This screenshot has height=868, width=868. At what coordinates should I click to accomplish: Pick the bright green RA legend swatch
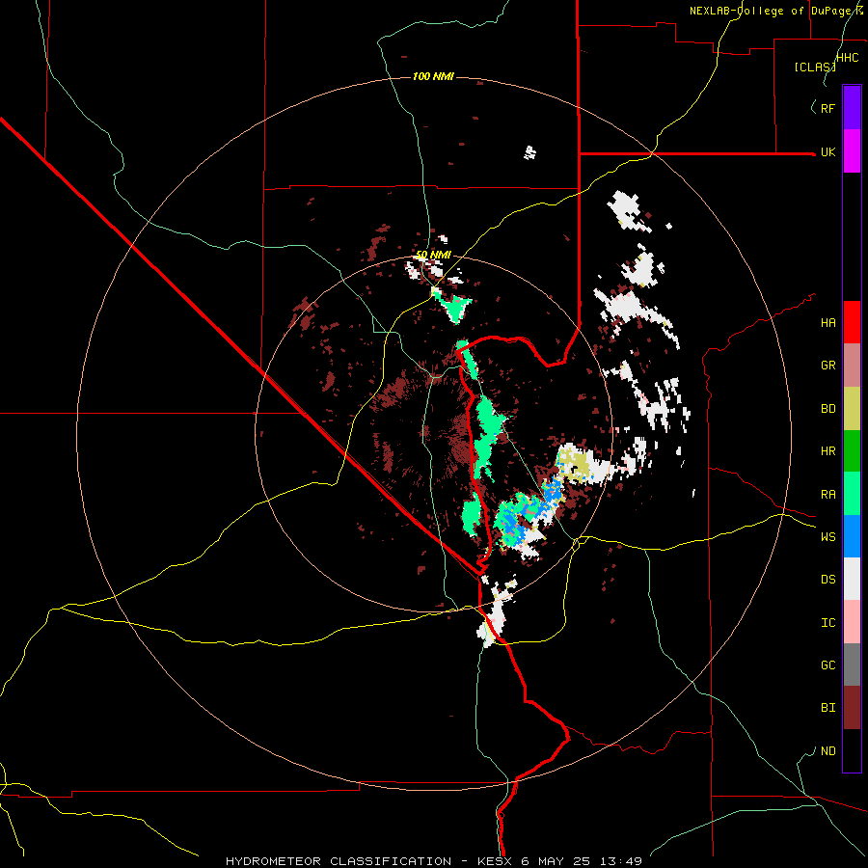tap(852, 494)
